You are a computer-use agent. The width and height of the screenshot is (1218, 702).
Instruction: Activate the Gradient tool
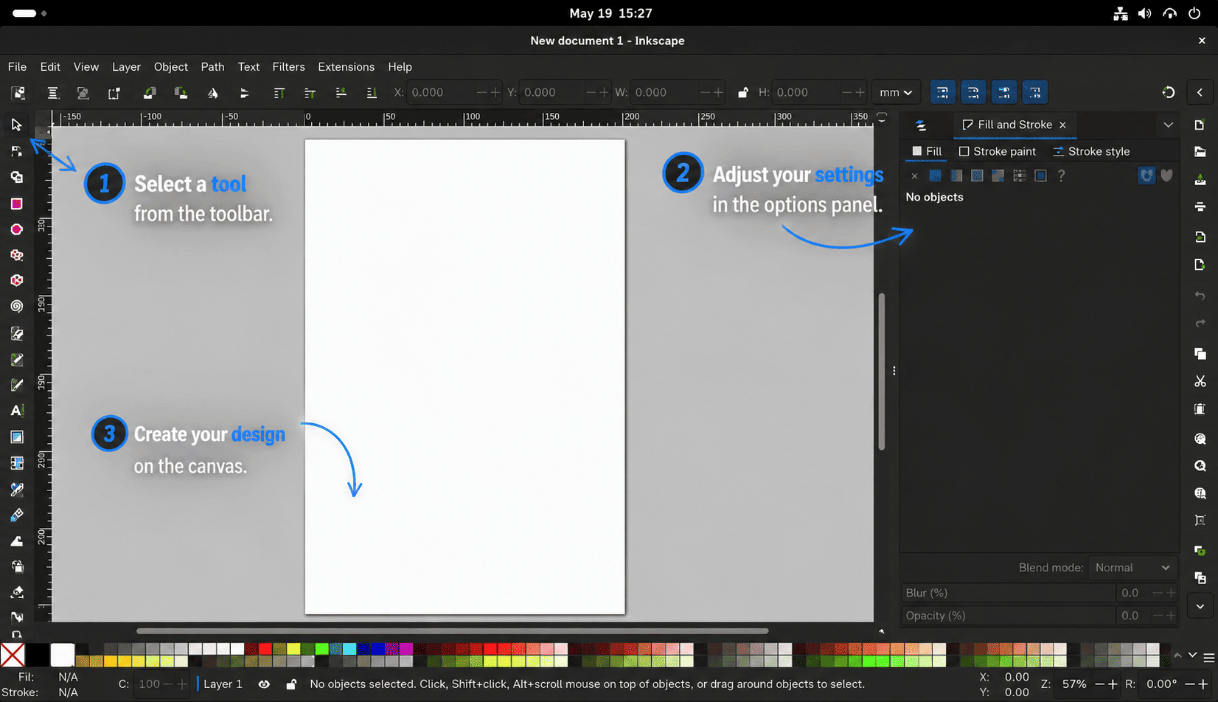[16, 437]
